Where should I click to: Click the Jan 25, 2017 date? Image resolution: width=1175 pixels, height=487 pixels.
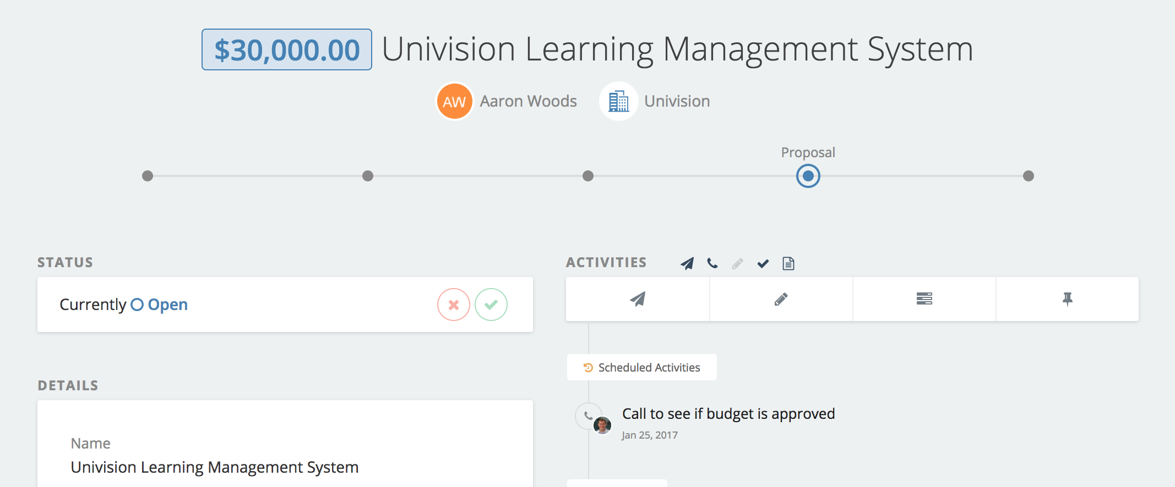click(x=650, y=435)
